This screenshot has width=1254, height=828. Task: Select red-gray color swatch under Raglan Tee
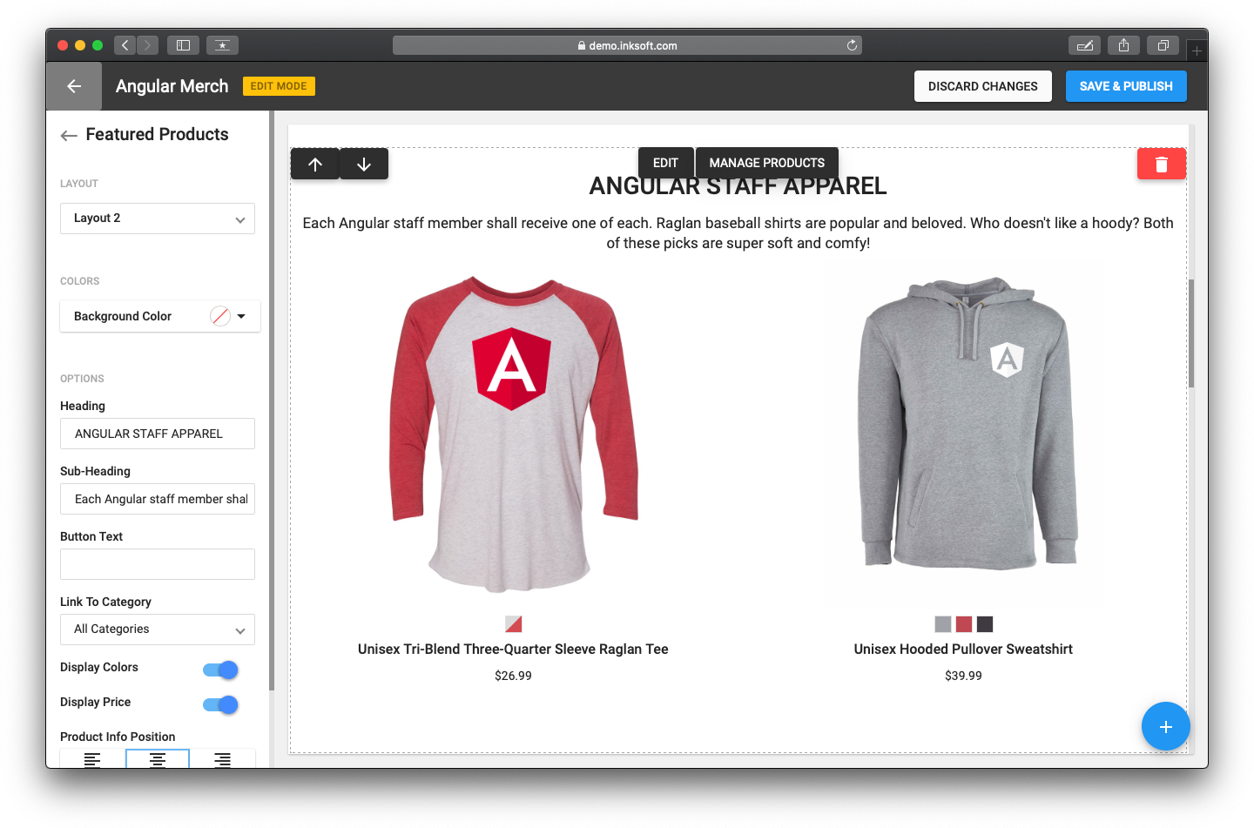click(514, 624)
